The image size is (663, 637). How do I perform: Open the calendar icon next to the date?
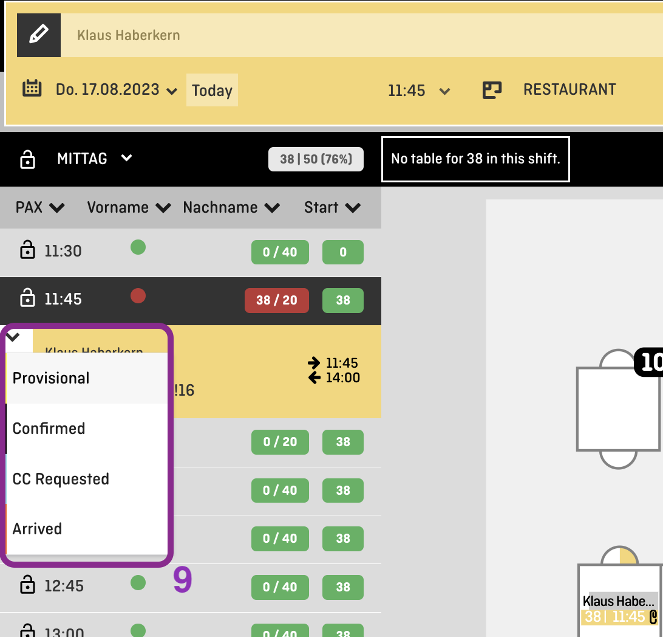pyautogui.click(x=32, y=89)
